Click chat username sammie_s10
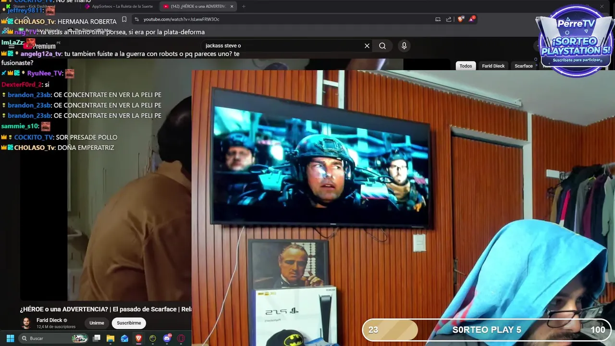Viewport: 615px width, 346px height. 19,126
